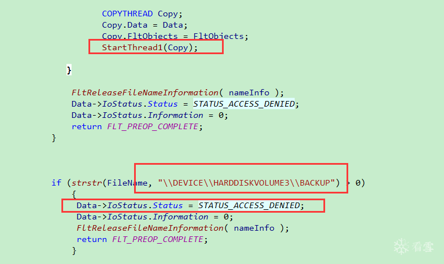This screenshot has width=444, height=264.
Task: Click the final closing brace of the if block
Action: (74, 250)
